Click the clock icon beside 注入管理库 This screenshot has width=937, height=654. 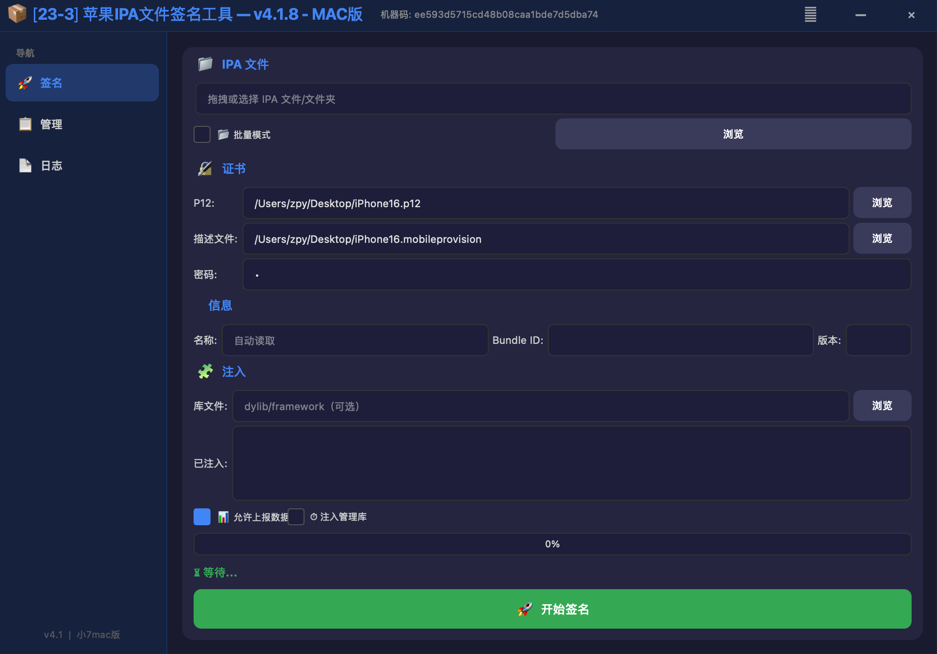coord(314,517)
